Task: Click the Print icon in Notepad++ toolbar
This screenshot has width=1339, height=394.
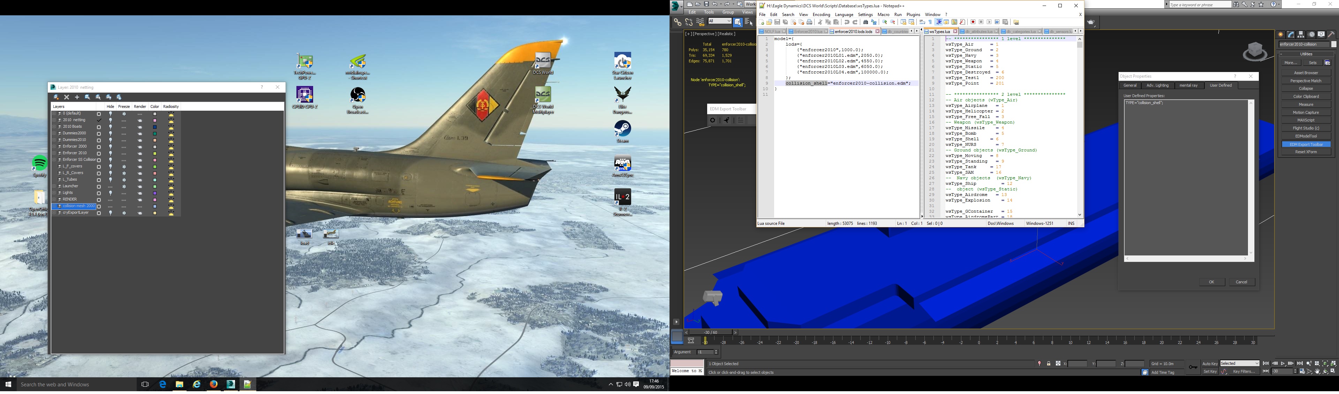Action: [809, 22]
